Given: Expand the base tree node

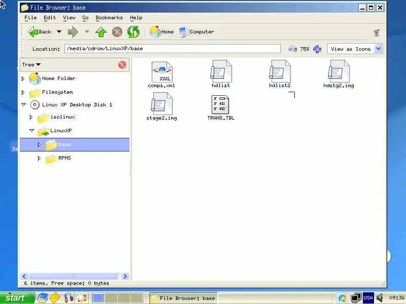Looking at the screenshot, I should tap(39, 144).
